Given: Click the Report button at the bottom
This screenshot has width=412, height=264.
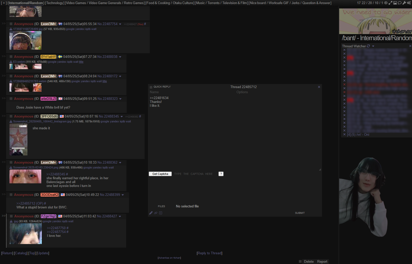Looking at the screenshot, I should pyautogui.click(x=322, y=261).
